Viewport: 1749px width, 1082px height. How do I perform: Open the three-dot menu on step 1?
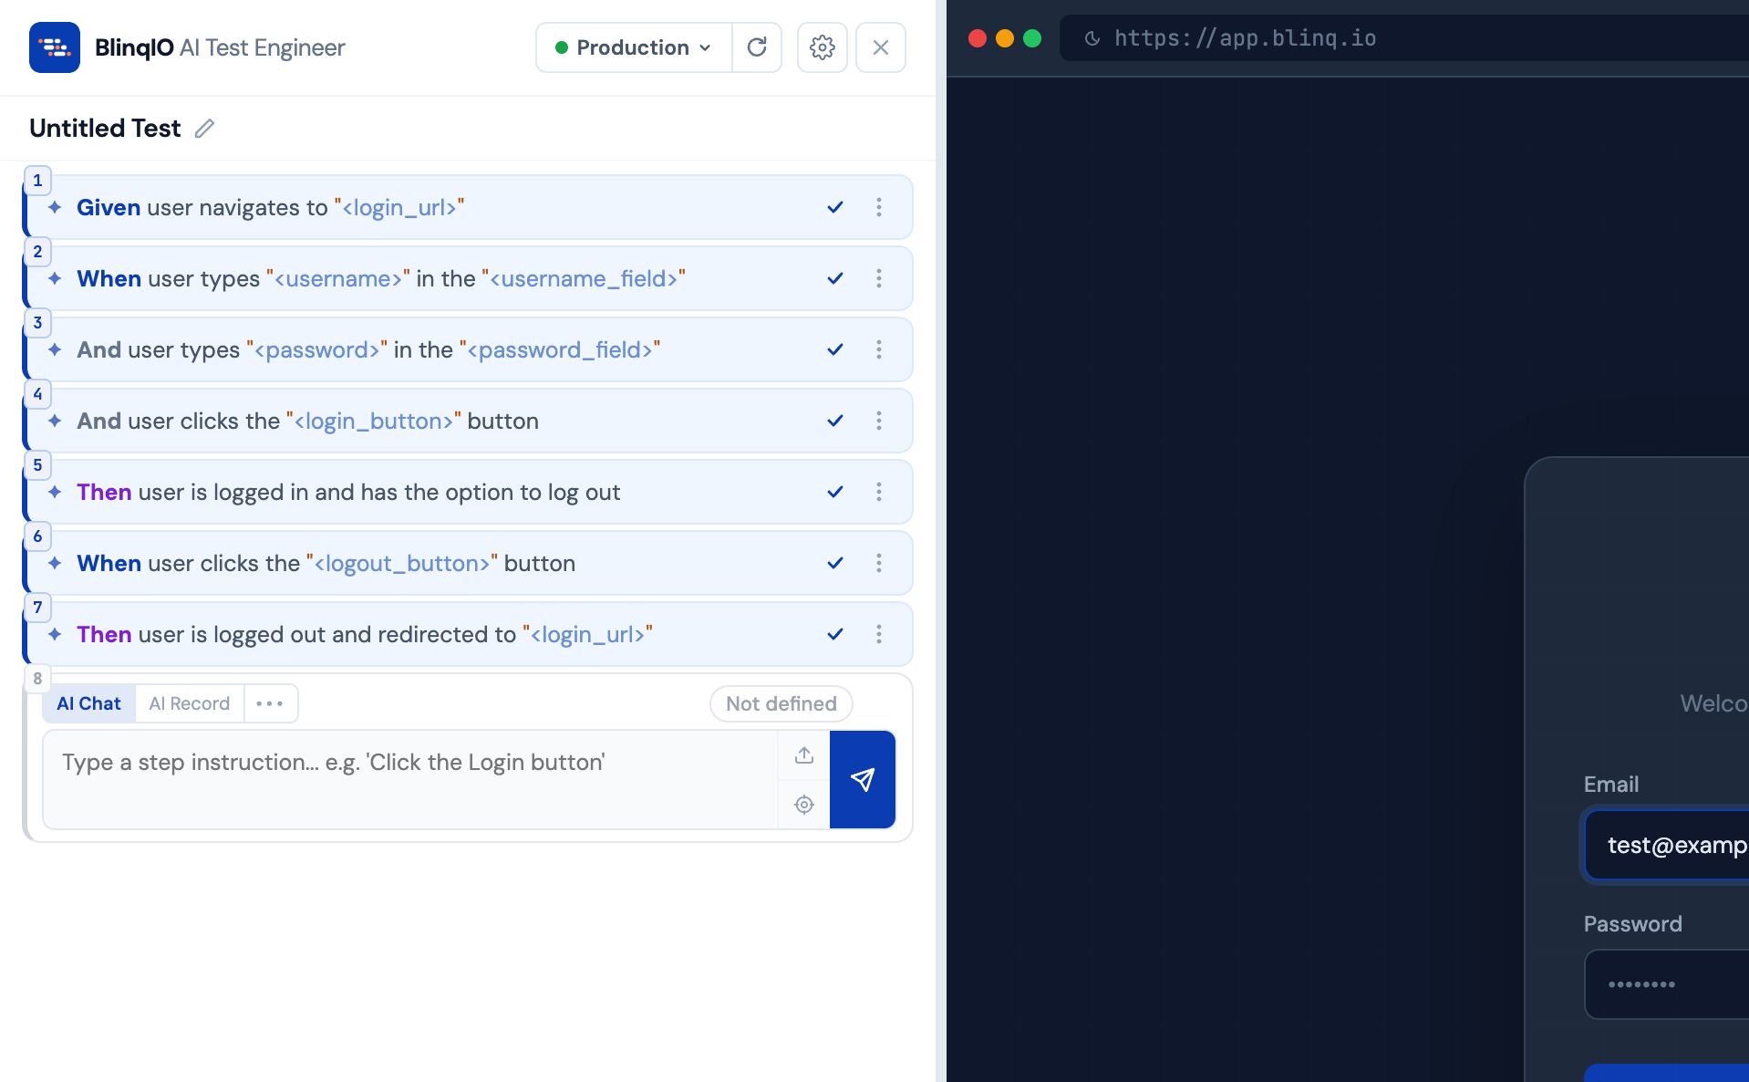coord(879,207)
